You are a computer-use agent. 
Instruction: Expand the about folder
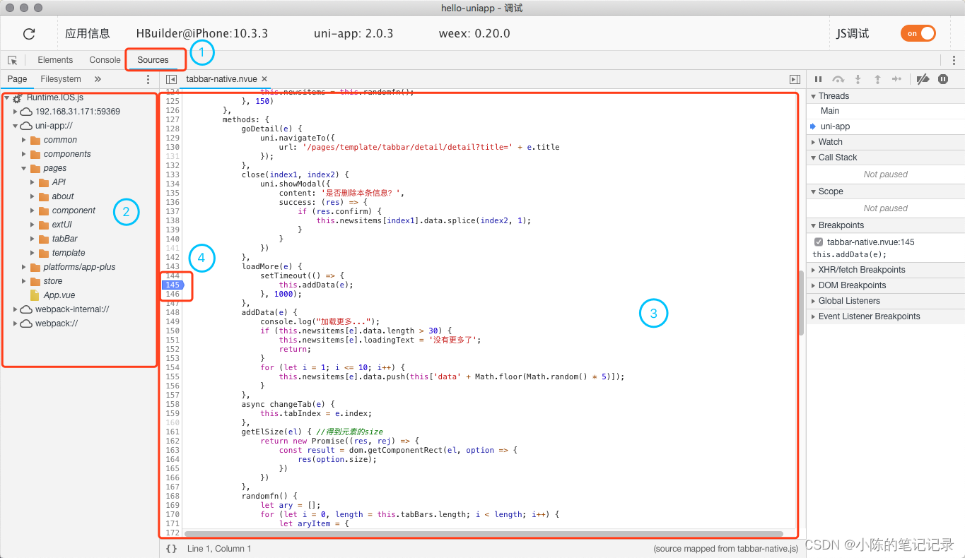(33, 196)
